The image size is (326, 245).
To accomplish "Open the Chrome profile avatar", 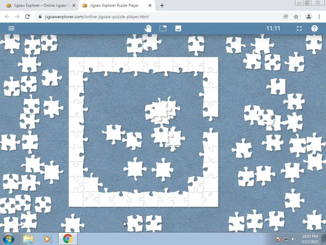I will tap(309, 17).
